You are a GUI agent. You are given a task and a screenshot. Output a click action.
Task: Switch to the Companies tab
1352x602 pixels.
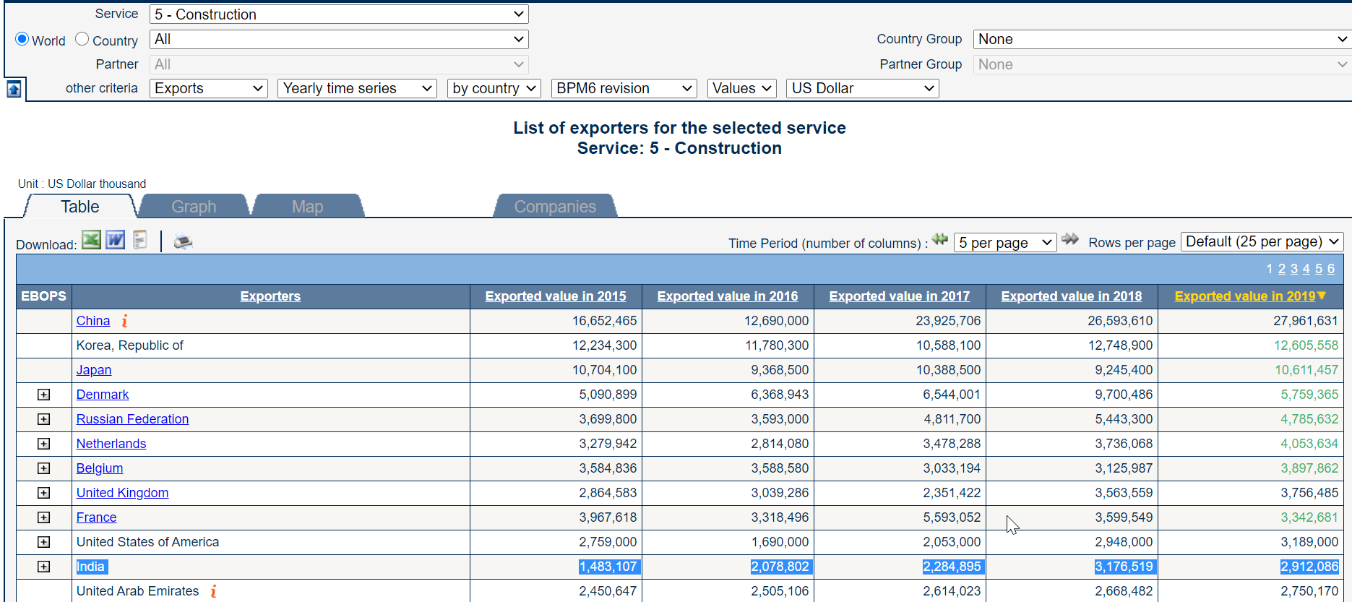click(555, 207)
